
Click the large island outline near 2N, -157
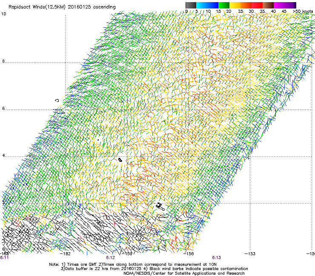pos(160,207)
